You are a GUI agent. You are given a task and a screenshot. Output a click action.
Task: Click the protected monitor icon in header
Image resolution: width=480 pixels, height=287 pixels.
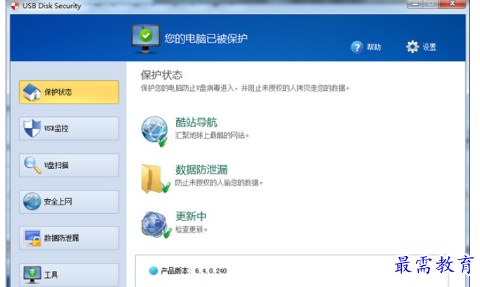click(x=146, y=39)
